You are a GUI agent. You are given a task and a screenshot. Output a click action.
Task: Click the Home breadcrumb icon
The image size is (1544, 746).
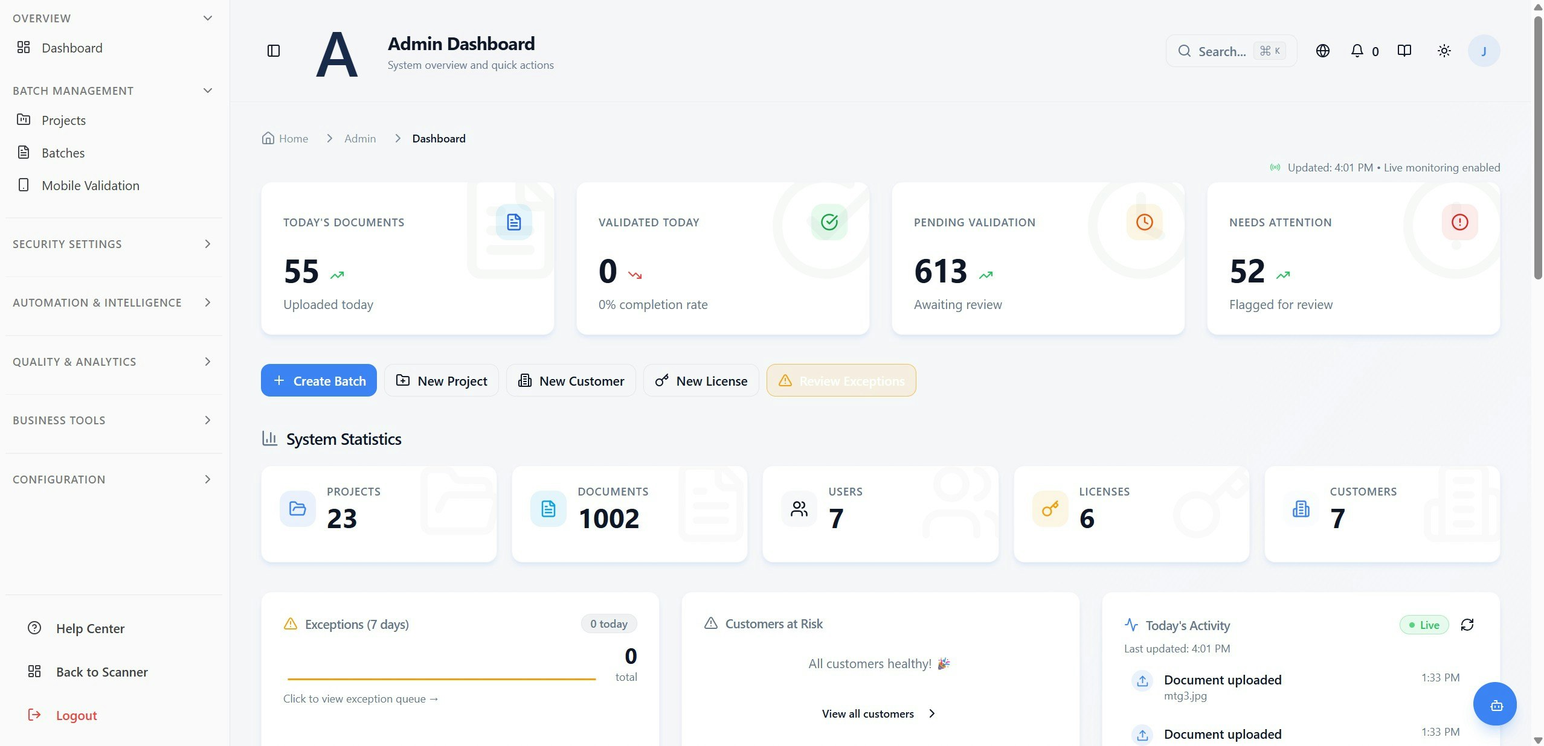coord(268,138)
